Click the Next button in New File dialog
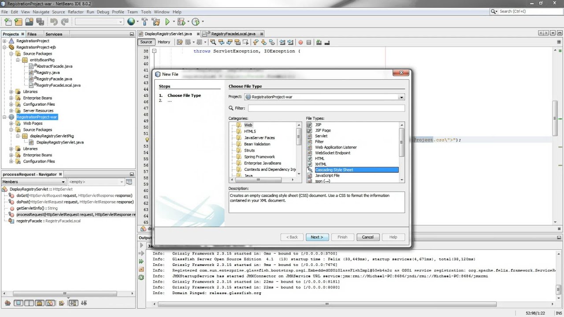 [317, 237]
